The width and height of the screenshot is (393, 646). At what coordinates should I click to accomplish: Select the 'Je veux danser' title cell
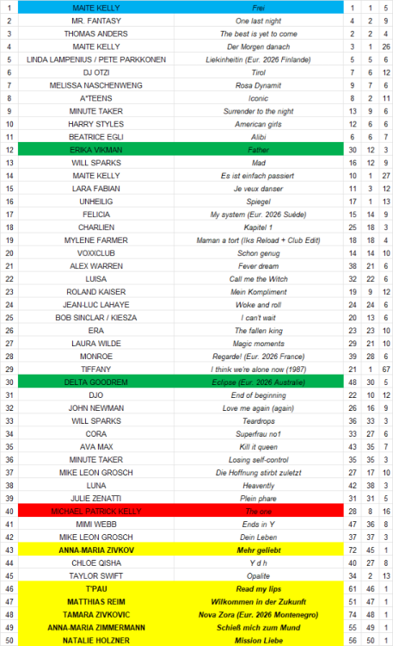(x=259, y=189)
